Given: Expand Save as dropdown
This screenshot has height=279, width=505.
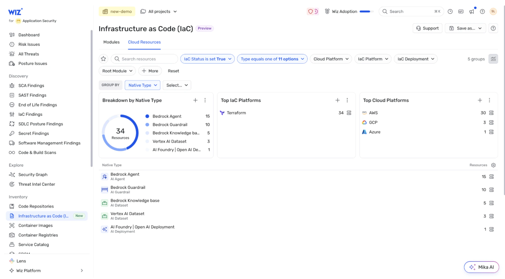Looking at the screenshot, I should click(465, 28).
